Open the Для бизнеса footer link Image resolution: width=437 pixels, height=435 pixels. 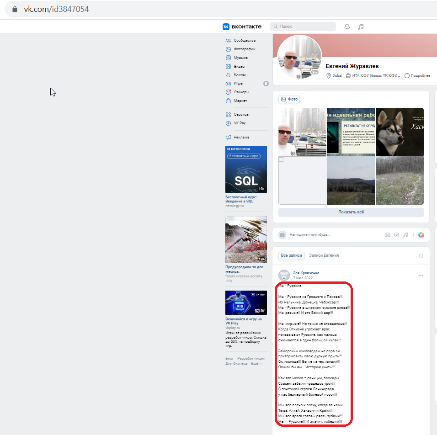point(236,364)
